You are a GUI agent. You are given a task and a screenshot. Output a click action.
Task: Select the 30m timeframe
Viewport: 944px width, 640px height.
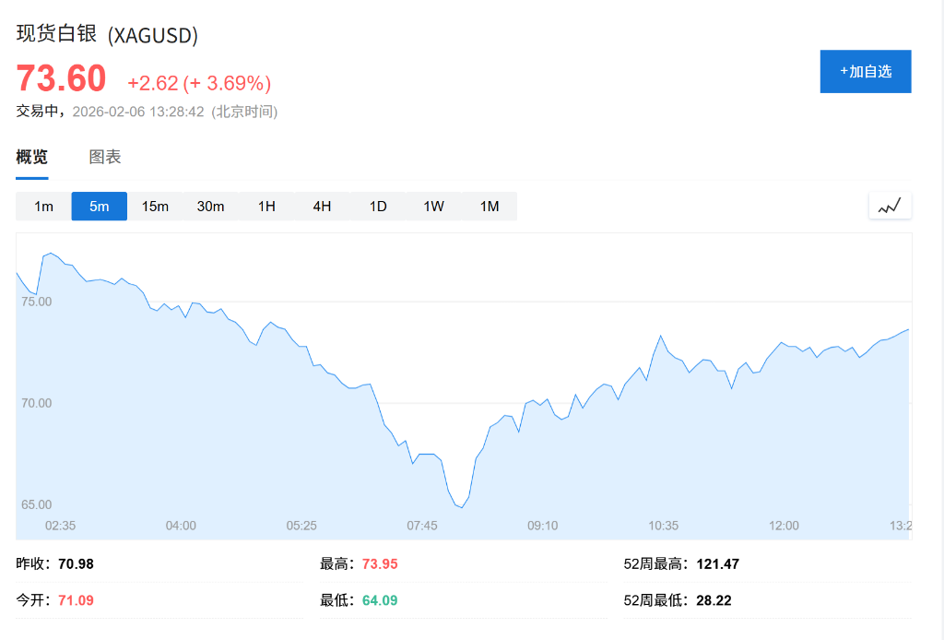point(210,206)
